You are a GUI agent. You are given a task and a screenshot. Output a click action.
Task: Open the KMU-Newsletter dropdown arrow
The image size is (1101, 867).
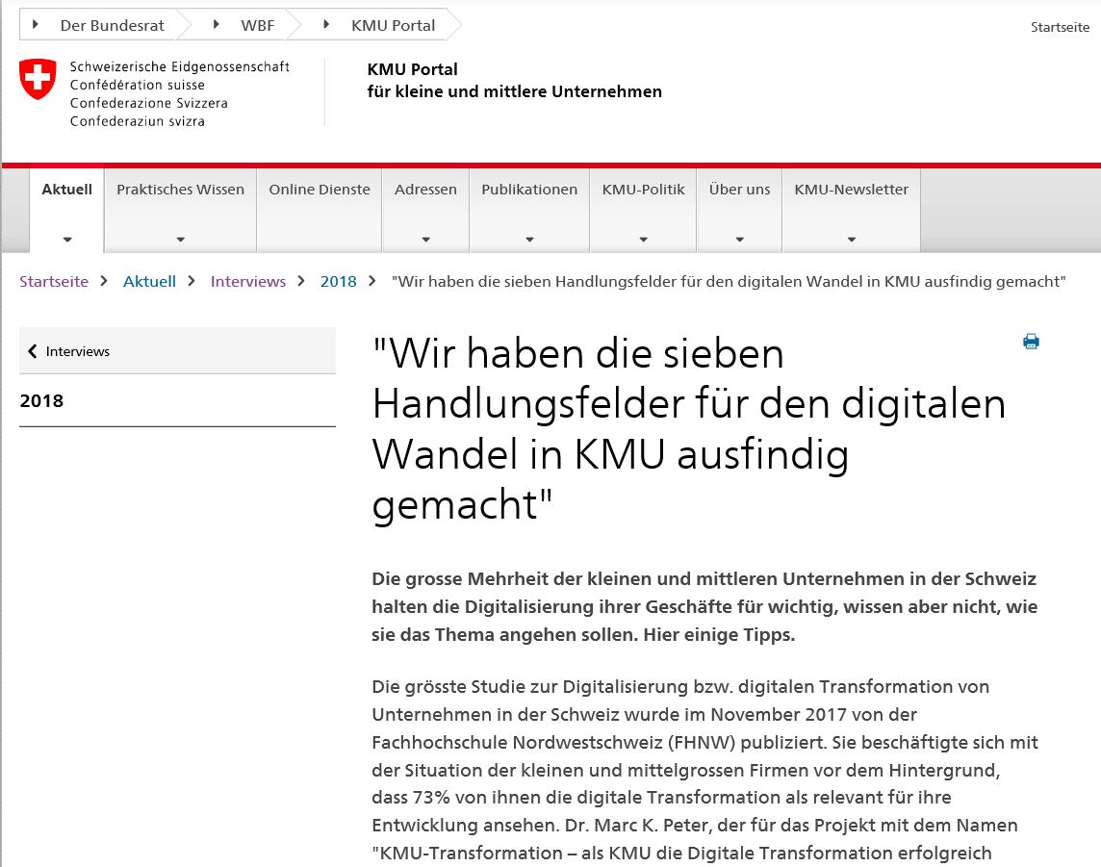(x=851, y=240)
